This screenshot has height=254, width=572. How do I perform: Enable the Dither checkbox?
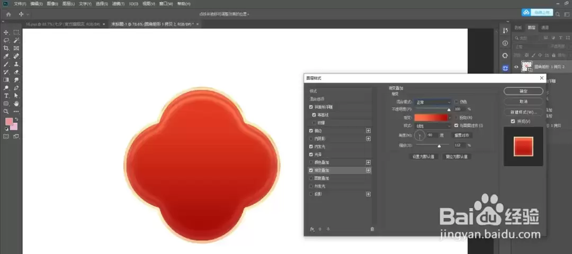[457, 102]
